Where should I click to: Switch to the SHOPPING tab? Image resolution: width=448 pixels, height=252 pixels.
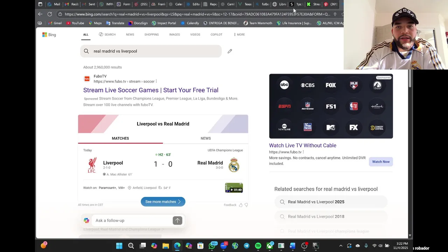152,34
